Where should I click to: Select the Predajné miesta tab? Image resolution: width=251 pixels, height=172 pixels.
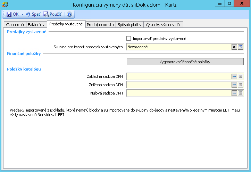[100, 25]
